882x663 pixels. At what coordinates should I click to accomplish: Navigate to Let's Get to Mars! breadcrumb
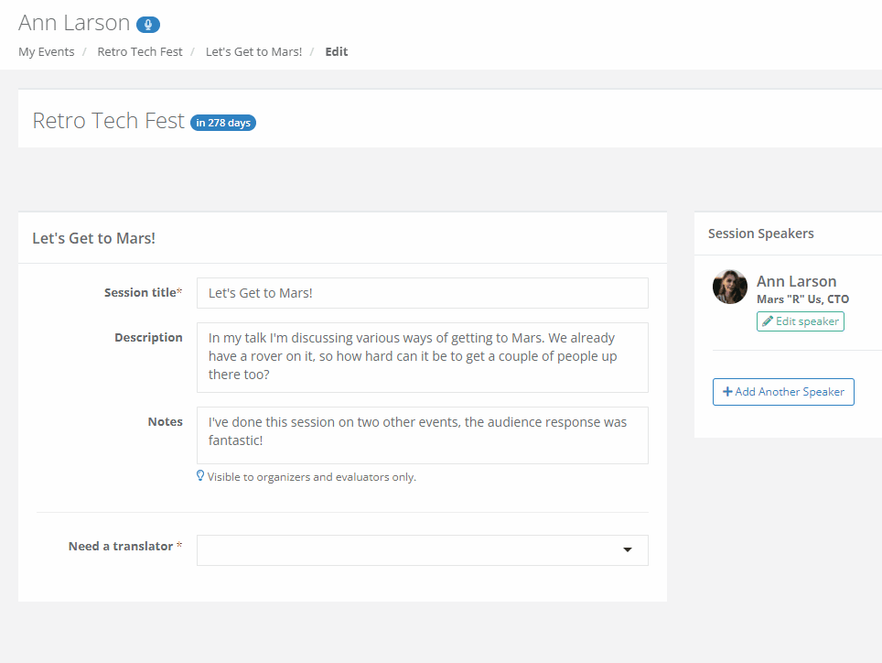tap(253, 52)
